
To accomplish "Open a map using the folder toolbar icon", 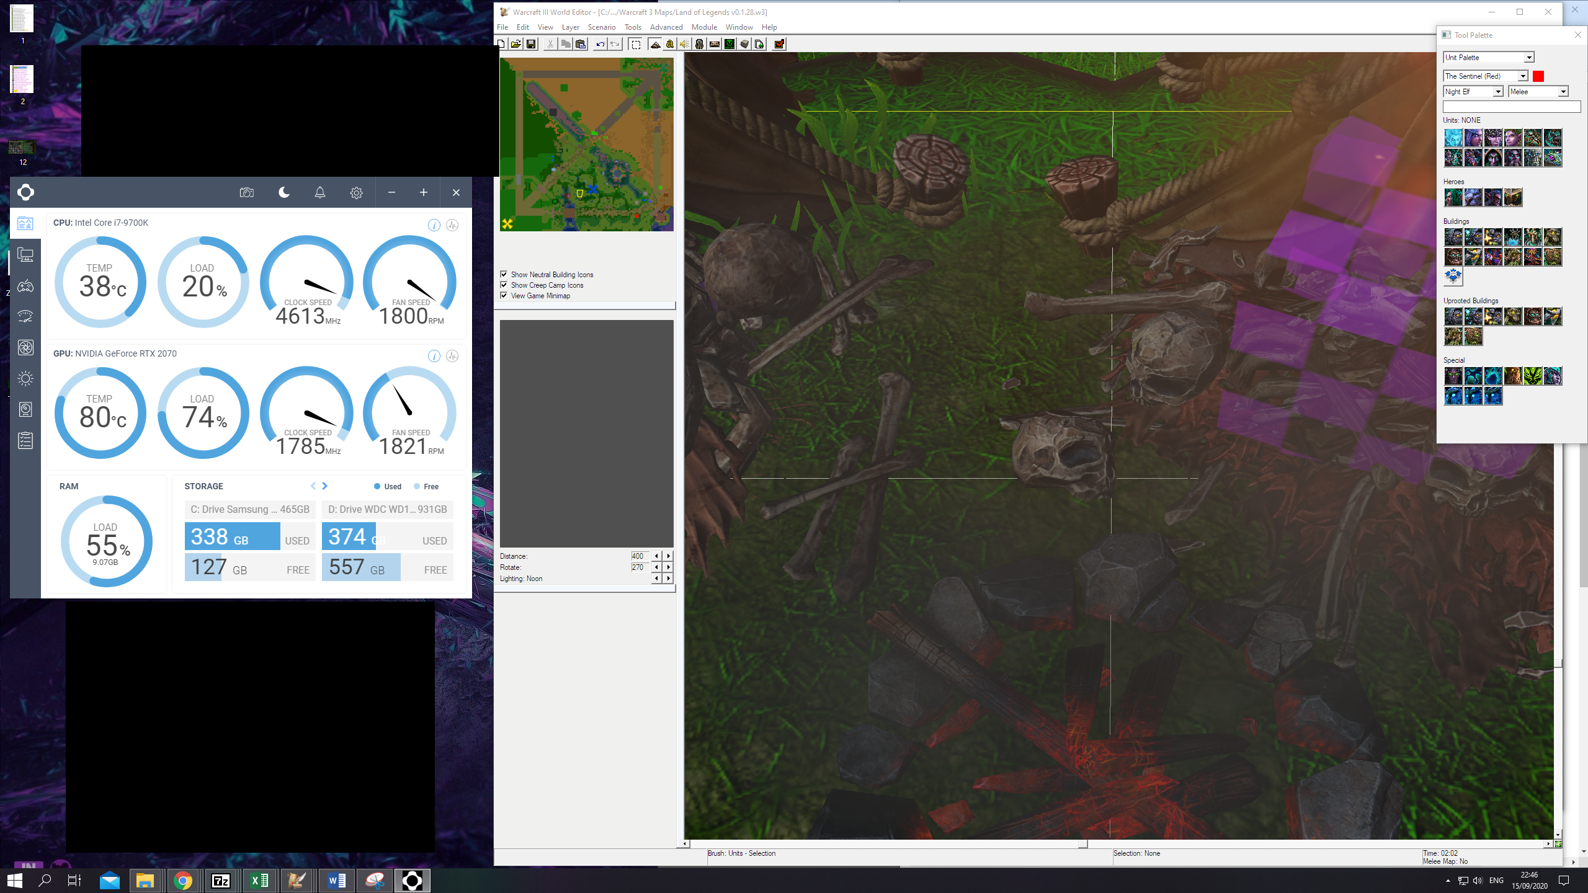I will (516, 44).
